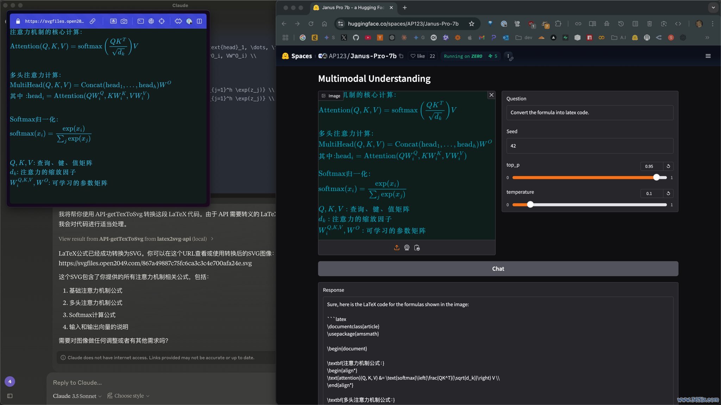Focus the temperature number box showing 0.1
The image size is (721, 405).
coord(652,193)
